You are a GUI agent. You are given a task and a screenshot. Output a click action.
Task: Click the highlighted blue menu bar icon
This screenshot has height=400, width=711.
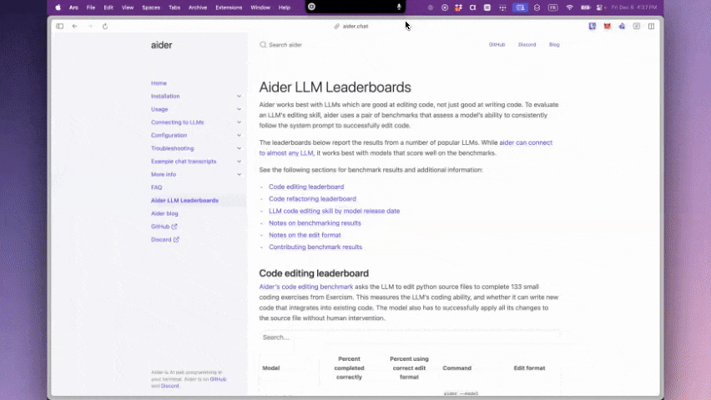tap(520, 7)
